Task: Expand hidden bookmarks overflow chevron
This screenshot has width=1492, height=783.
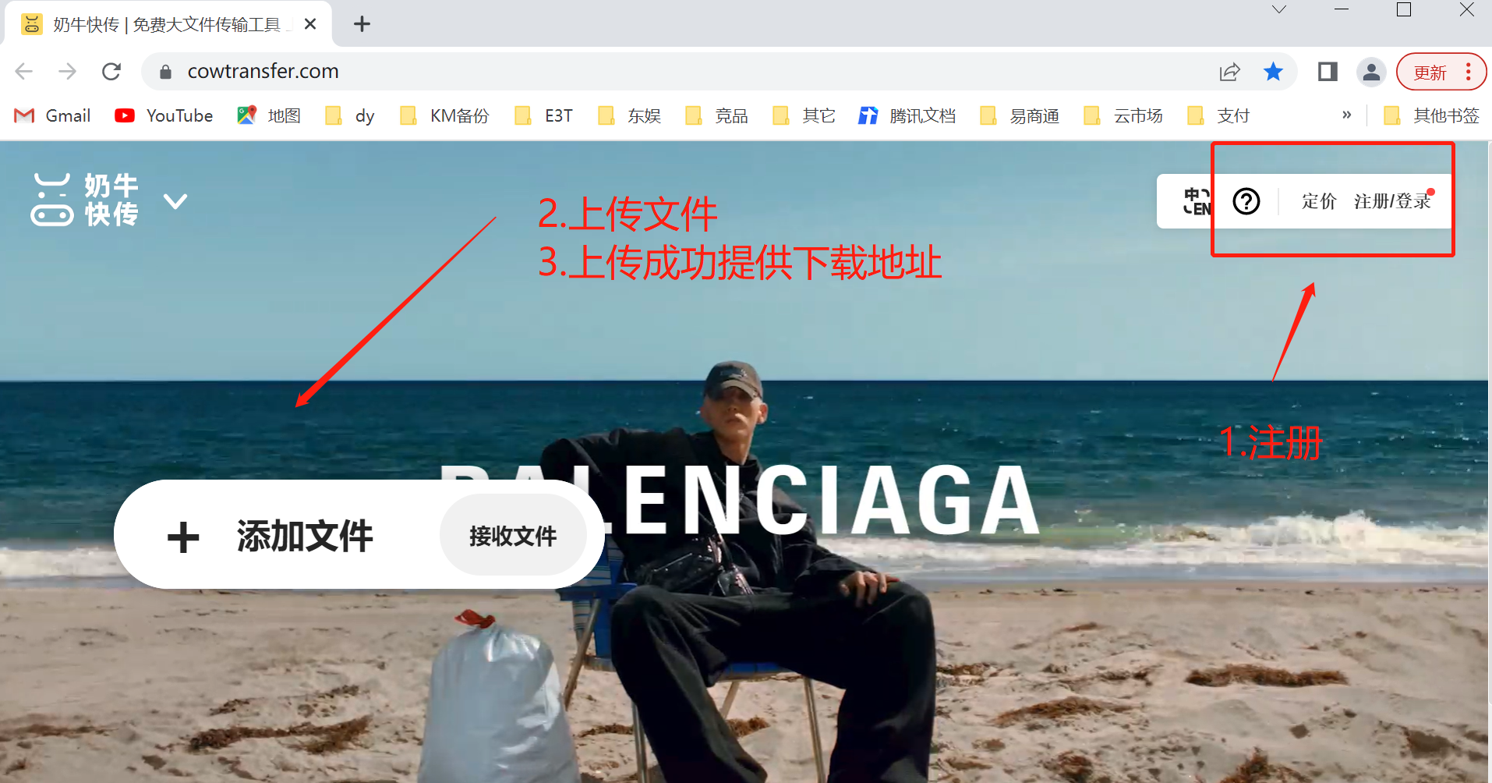Action: (x=1346, y=115)
